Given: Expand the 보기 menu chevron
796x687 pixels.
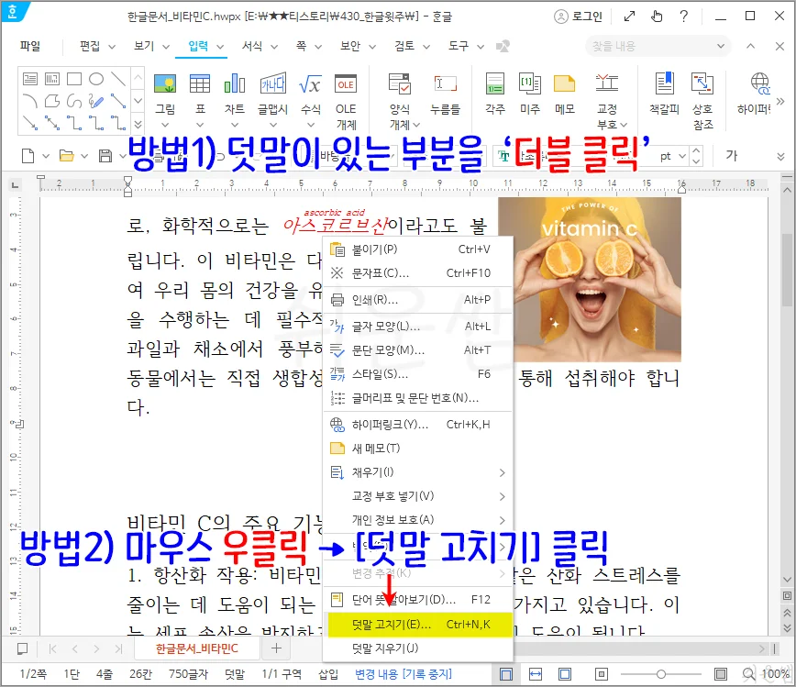Looking at the screenshot, I should (x=165, y=47).
